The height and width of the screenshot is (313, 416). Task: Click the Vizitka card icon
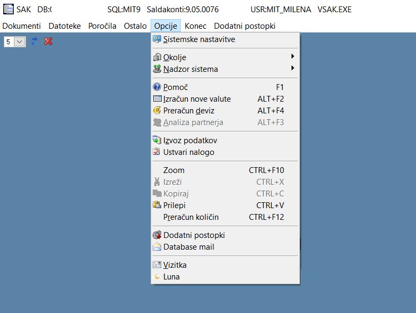click(157, 265)
